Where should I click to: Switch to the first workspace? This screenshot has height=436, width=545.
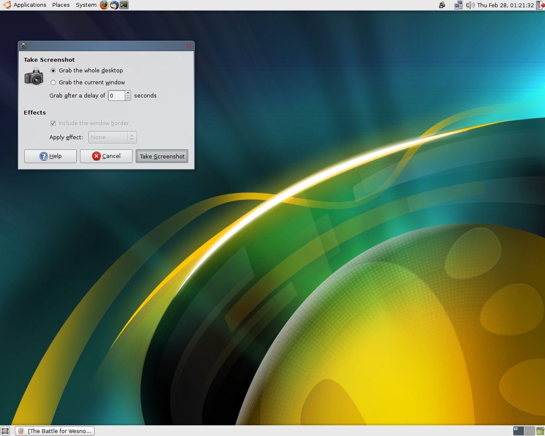coord(519,431)
